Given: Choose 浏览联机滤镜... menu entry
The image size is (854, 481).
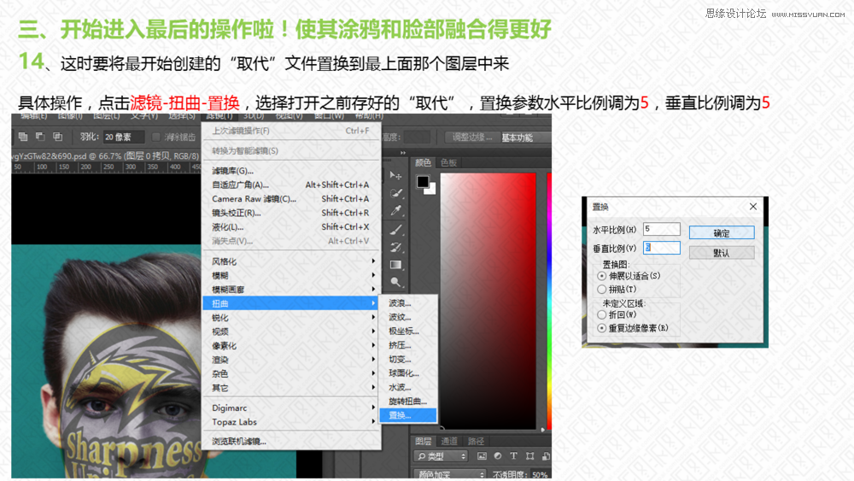Looking at the screenshot, I should 291,442.
